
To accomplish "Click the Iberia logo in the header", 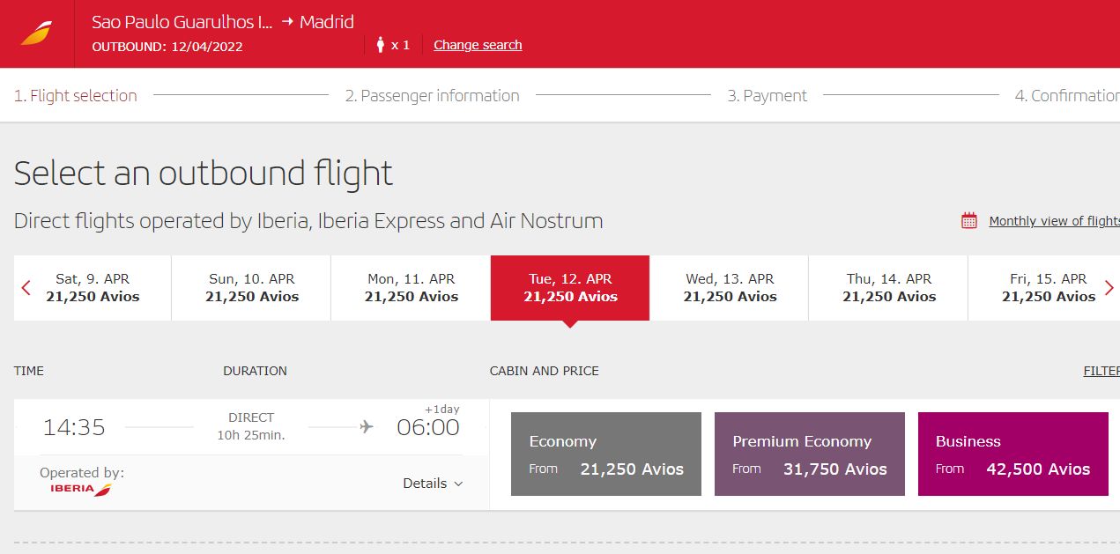I will click(x=37, y=33).
